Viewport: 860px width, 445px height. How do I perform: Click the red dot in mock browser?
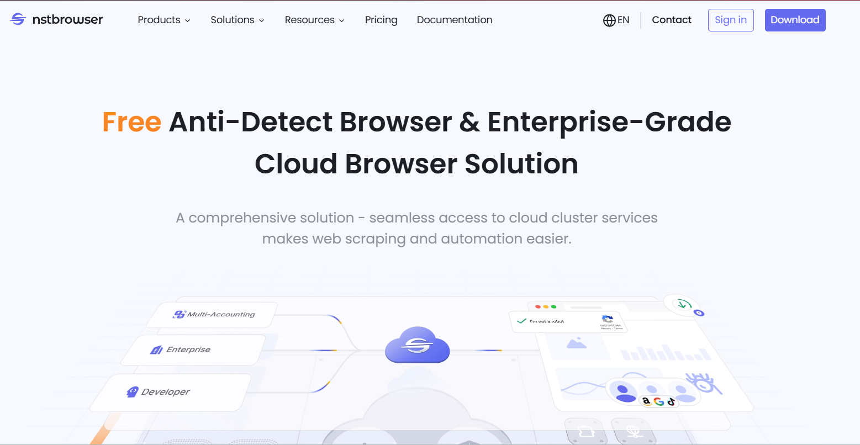(539, 306)
